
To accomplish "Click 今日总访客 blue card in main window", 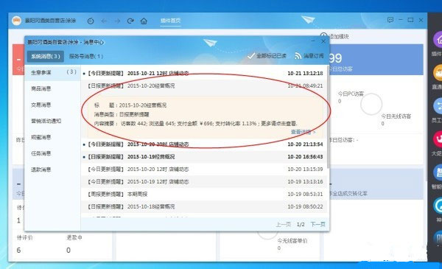I will [376, 60].
